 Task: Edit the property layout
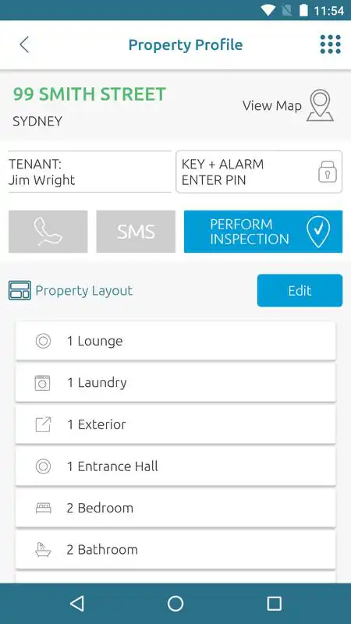(300, 290)
